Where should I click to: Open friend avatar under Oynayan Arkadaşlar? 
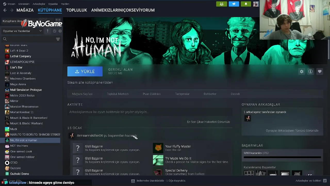[x=247, y=118]
